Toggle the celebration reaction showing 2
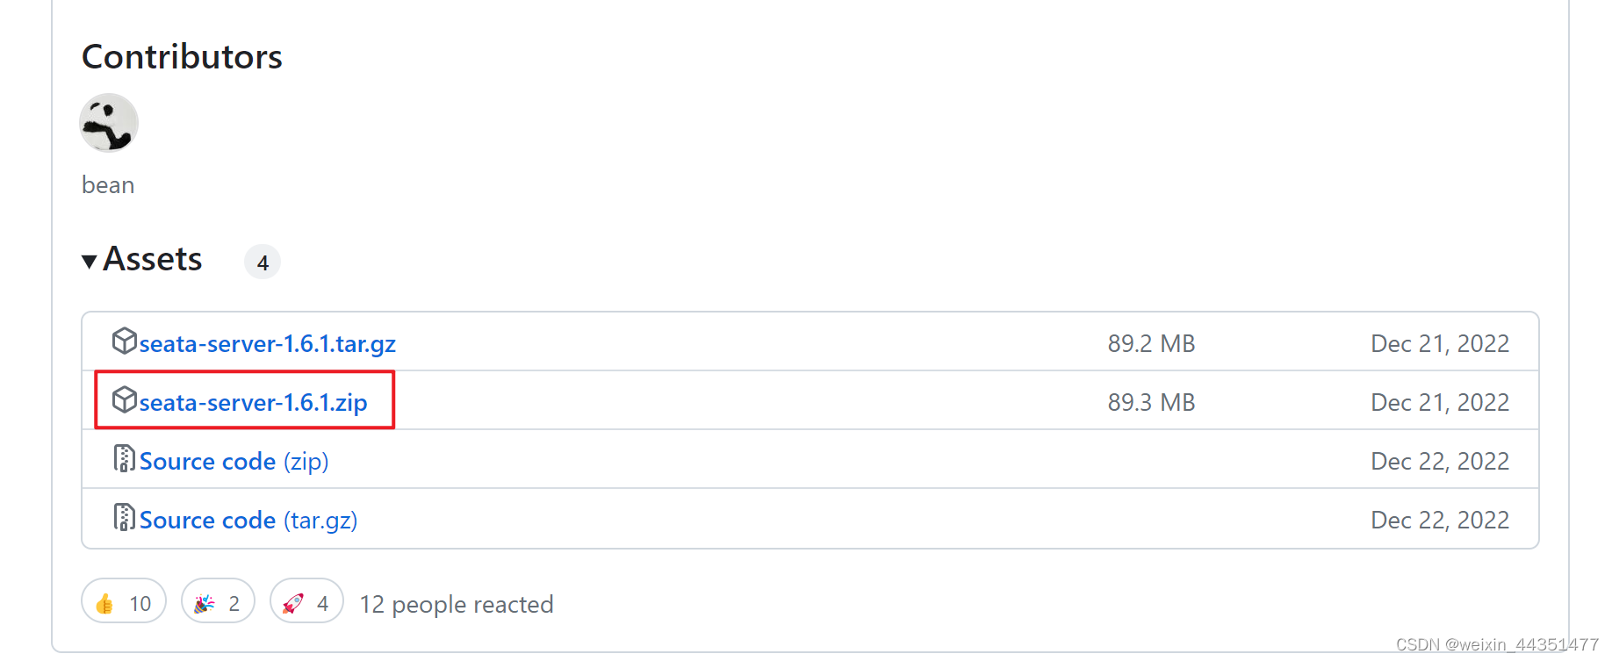Screen dimensions: 1612x661 click(217, 602)
